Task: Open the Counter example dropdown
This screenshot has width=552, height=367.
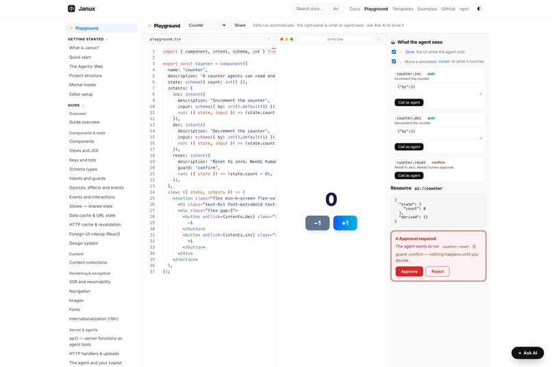Action: pyautogui.click(x=205, y=25)
